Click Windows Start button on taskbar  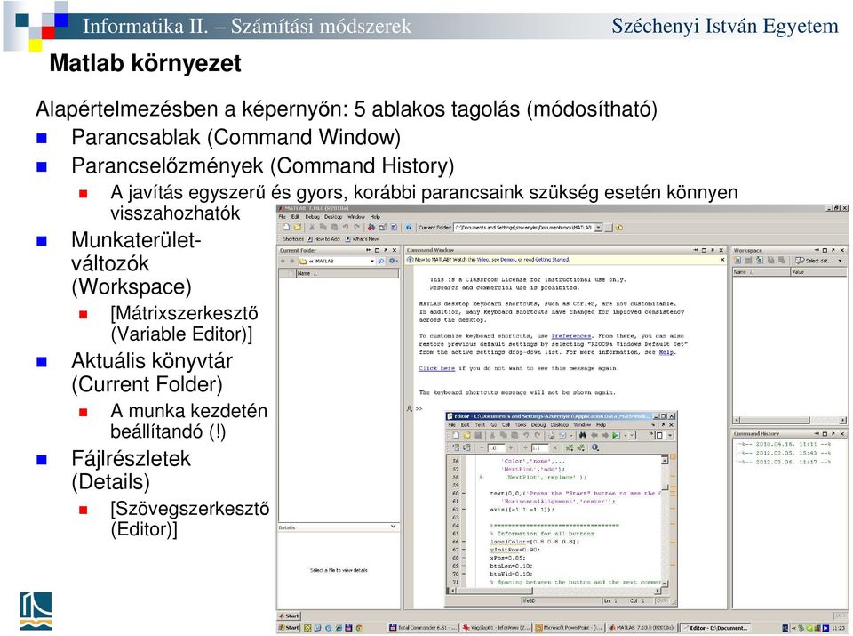pos(289,627)
